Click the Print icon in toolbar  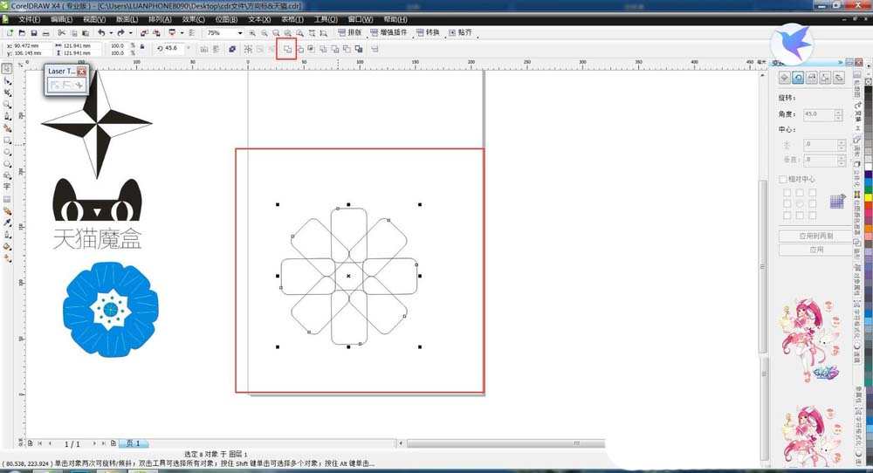pyautogui.click(x=45, y=33)
